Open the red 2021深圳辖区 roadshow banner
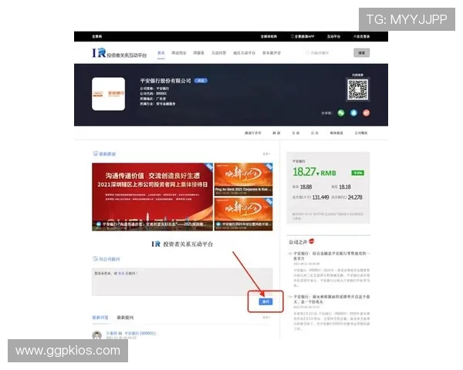The width and height of the screenshot is (463, 370). click(x=152, y=197)
